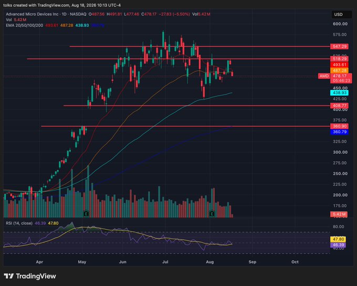Select the 547.29 horizontal resistance line
The image size is (357, 286).
pyautogui.click(x=199, y=46)
